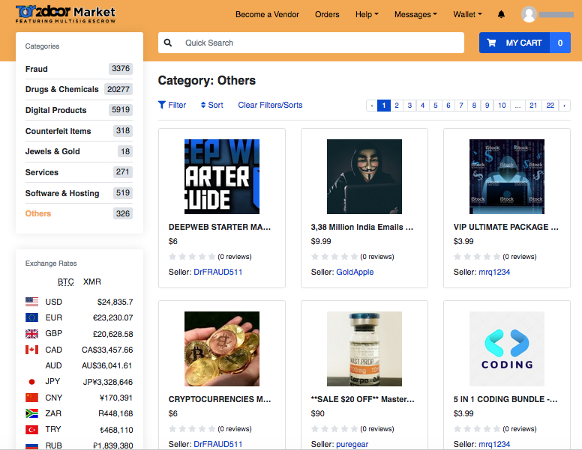Open the Services category
Image resolution: width=582 pixels, height=450 pixels.
[41, 172]
